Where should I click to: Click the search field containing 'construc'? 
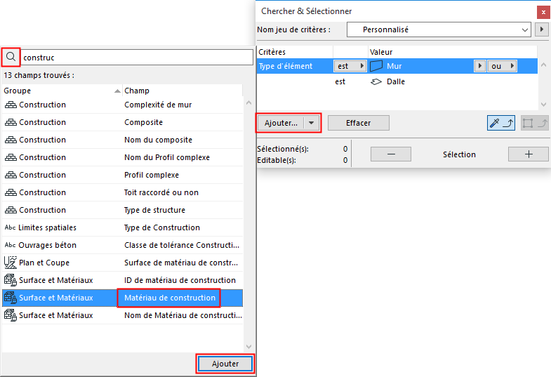[x=138, y=58]
